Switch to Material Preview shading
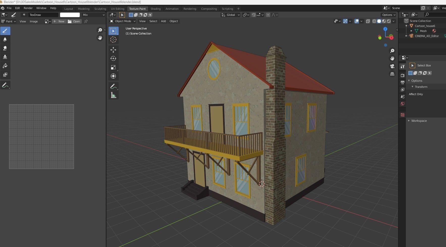The image size is (446, 247). click(x=384, y=21)
